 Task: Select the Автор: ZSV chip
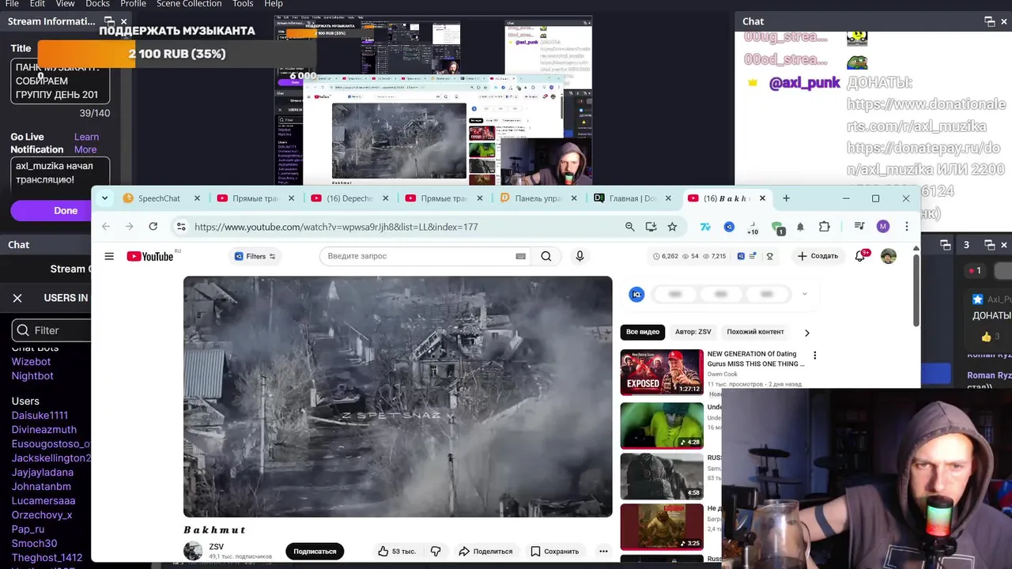coord(693,332)
